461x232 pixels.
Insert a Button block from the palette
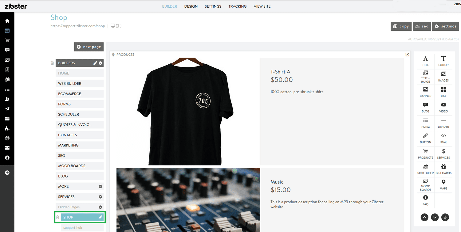pos(425,139)
